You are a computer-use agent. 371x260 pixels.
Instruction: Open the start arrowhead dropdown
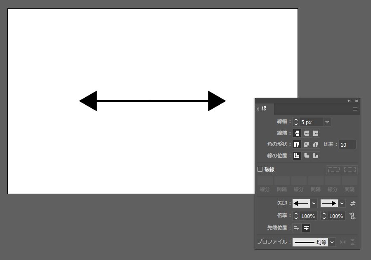[314, 204]
